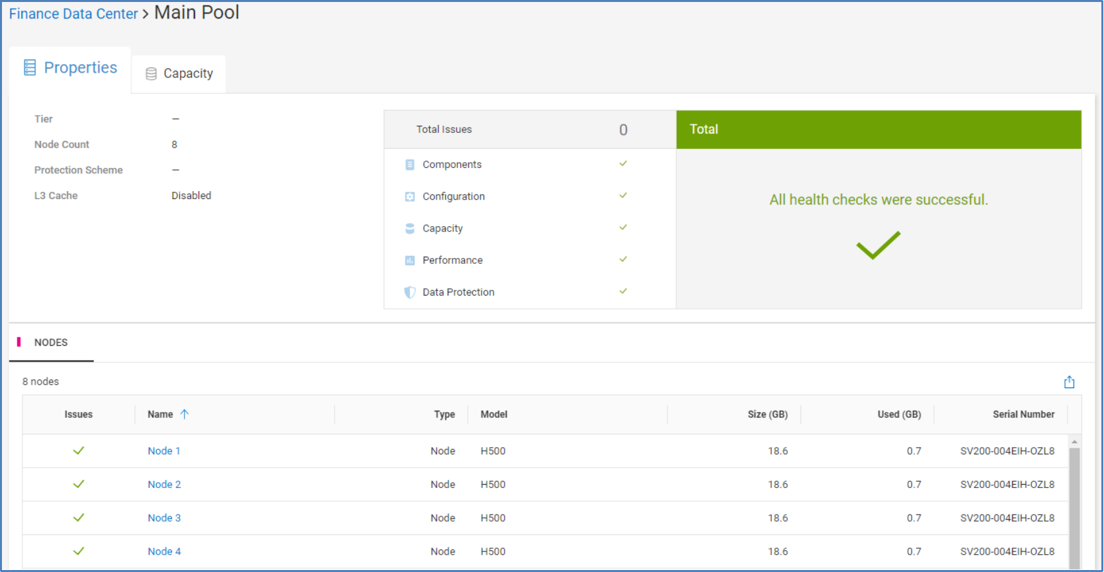Sort by the Issues column header
Screen dimensions: 1104x572
coord(79,415)
